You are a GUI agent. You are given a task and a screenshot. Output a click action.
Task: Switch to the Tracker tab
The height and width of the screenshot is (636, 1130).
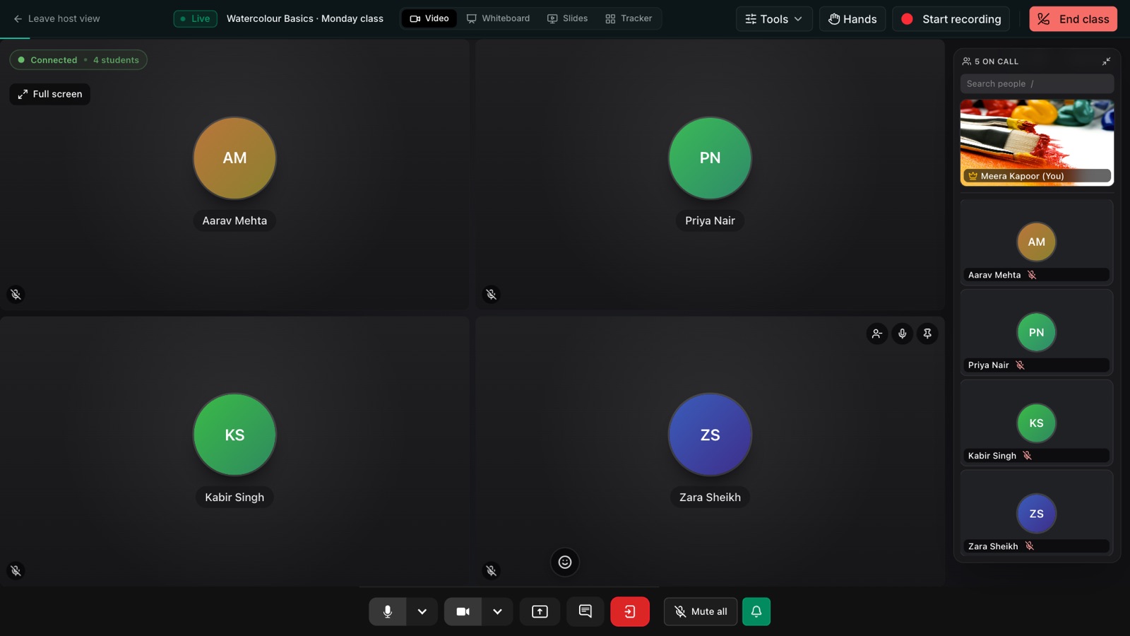pos(629,18)
